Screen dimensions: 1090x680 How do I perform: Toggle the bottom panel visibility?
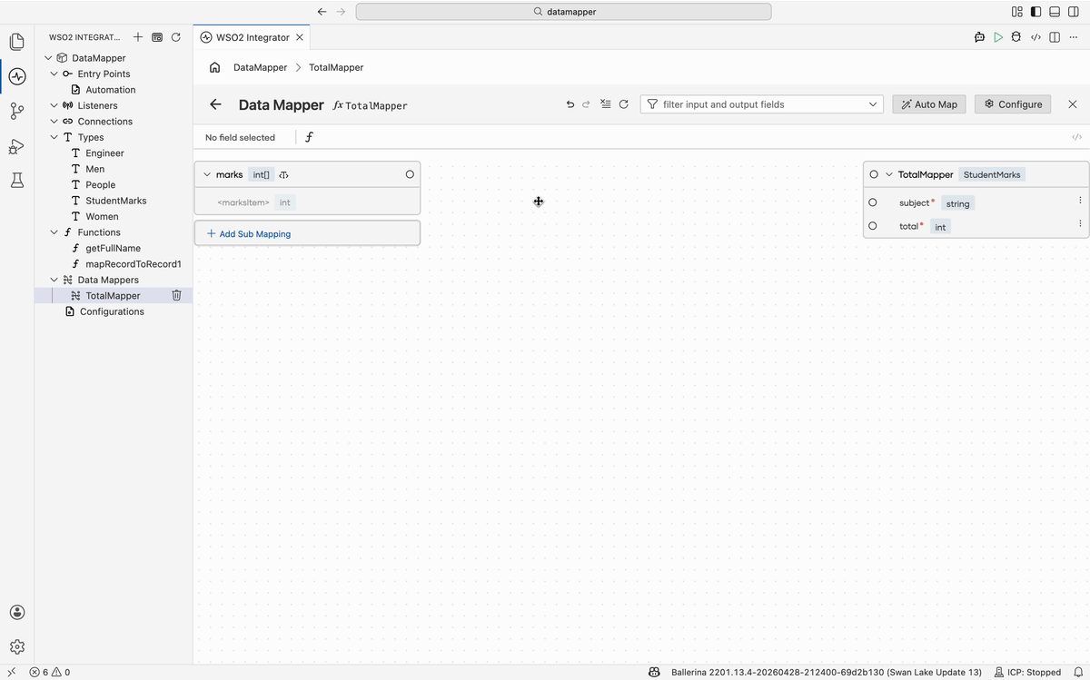(1055, 12)
